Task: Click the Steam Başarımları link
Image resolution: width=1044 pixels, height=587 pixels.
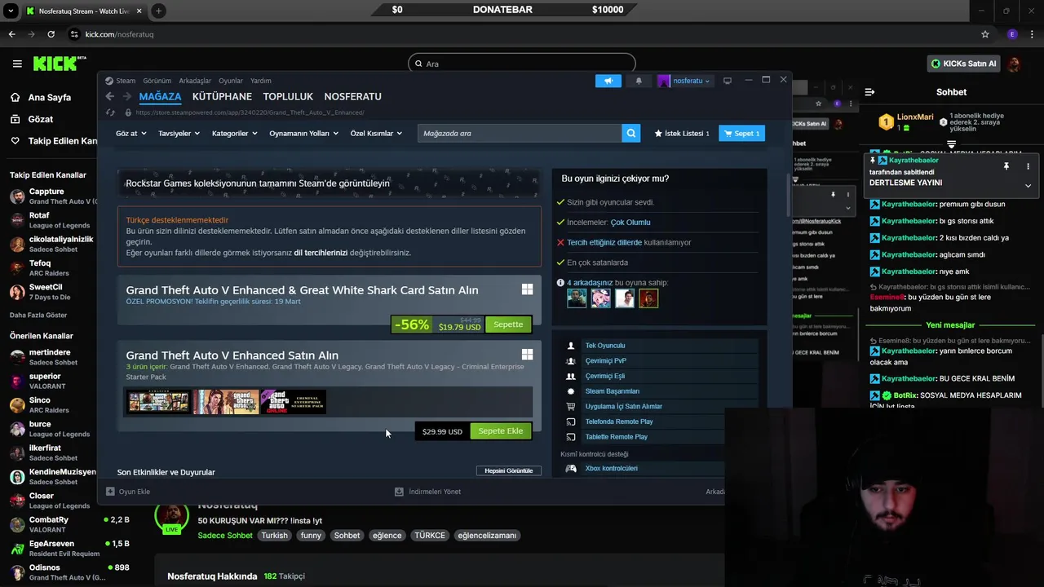Action: [x=613, y=391]
